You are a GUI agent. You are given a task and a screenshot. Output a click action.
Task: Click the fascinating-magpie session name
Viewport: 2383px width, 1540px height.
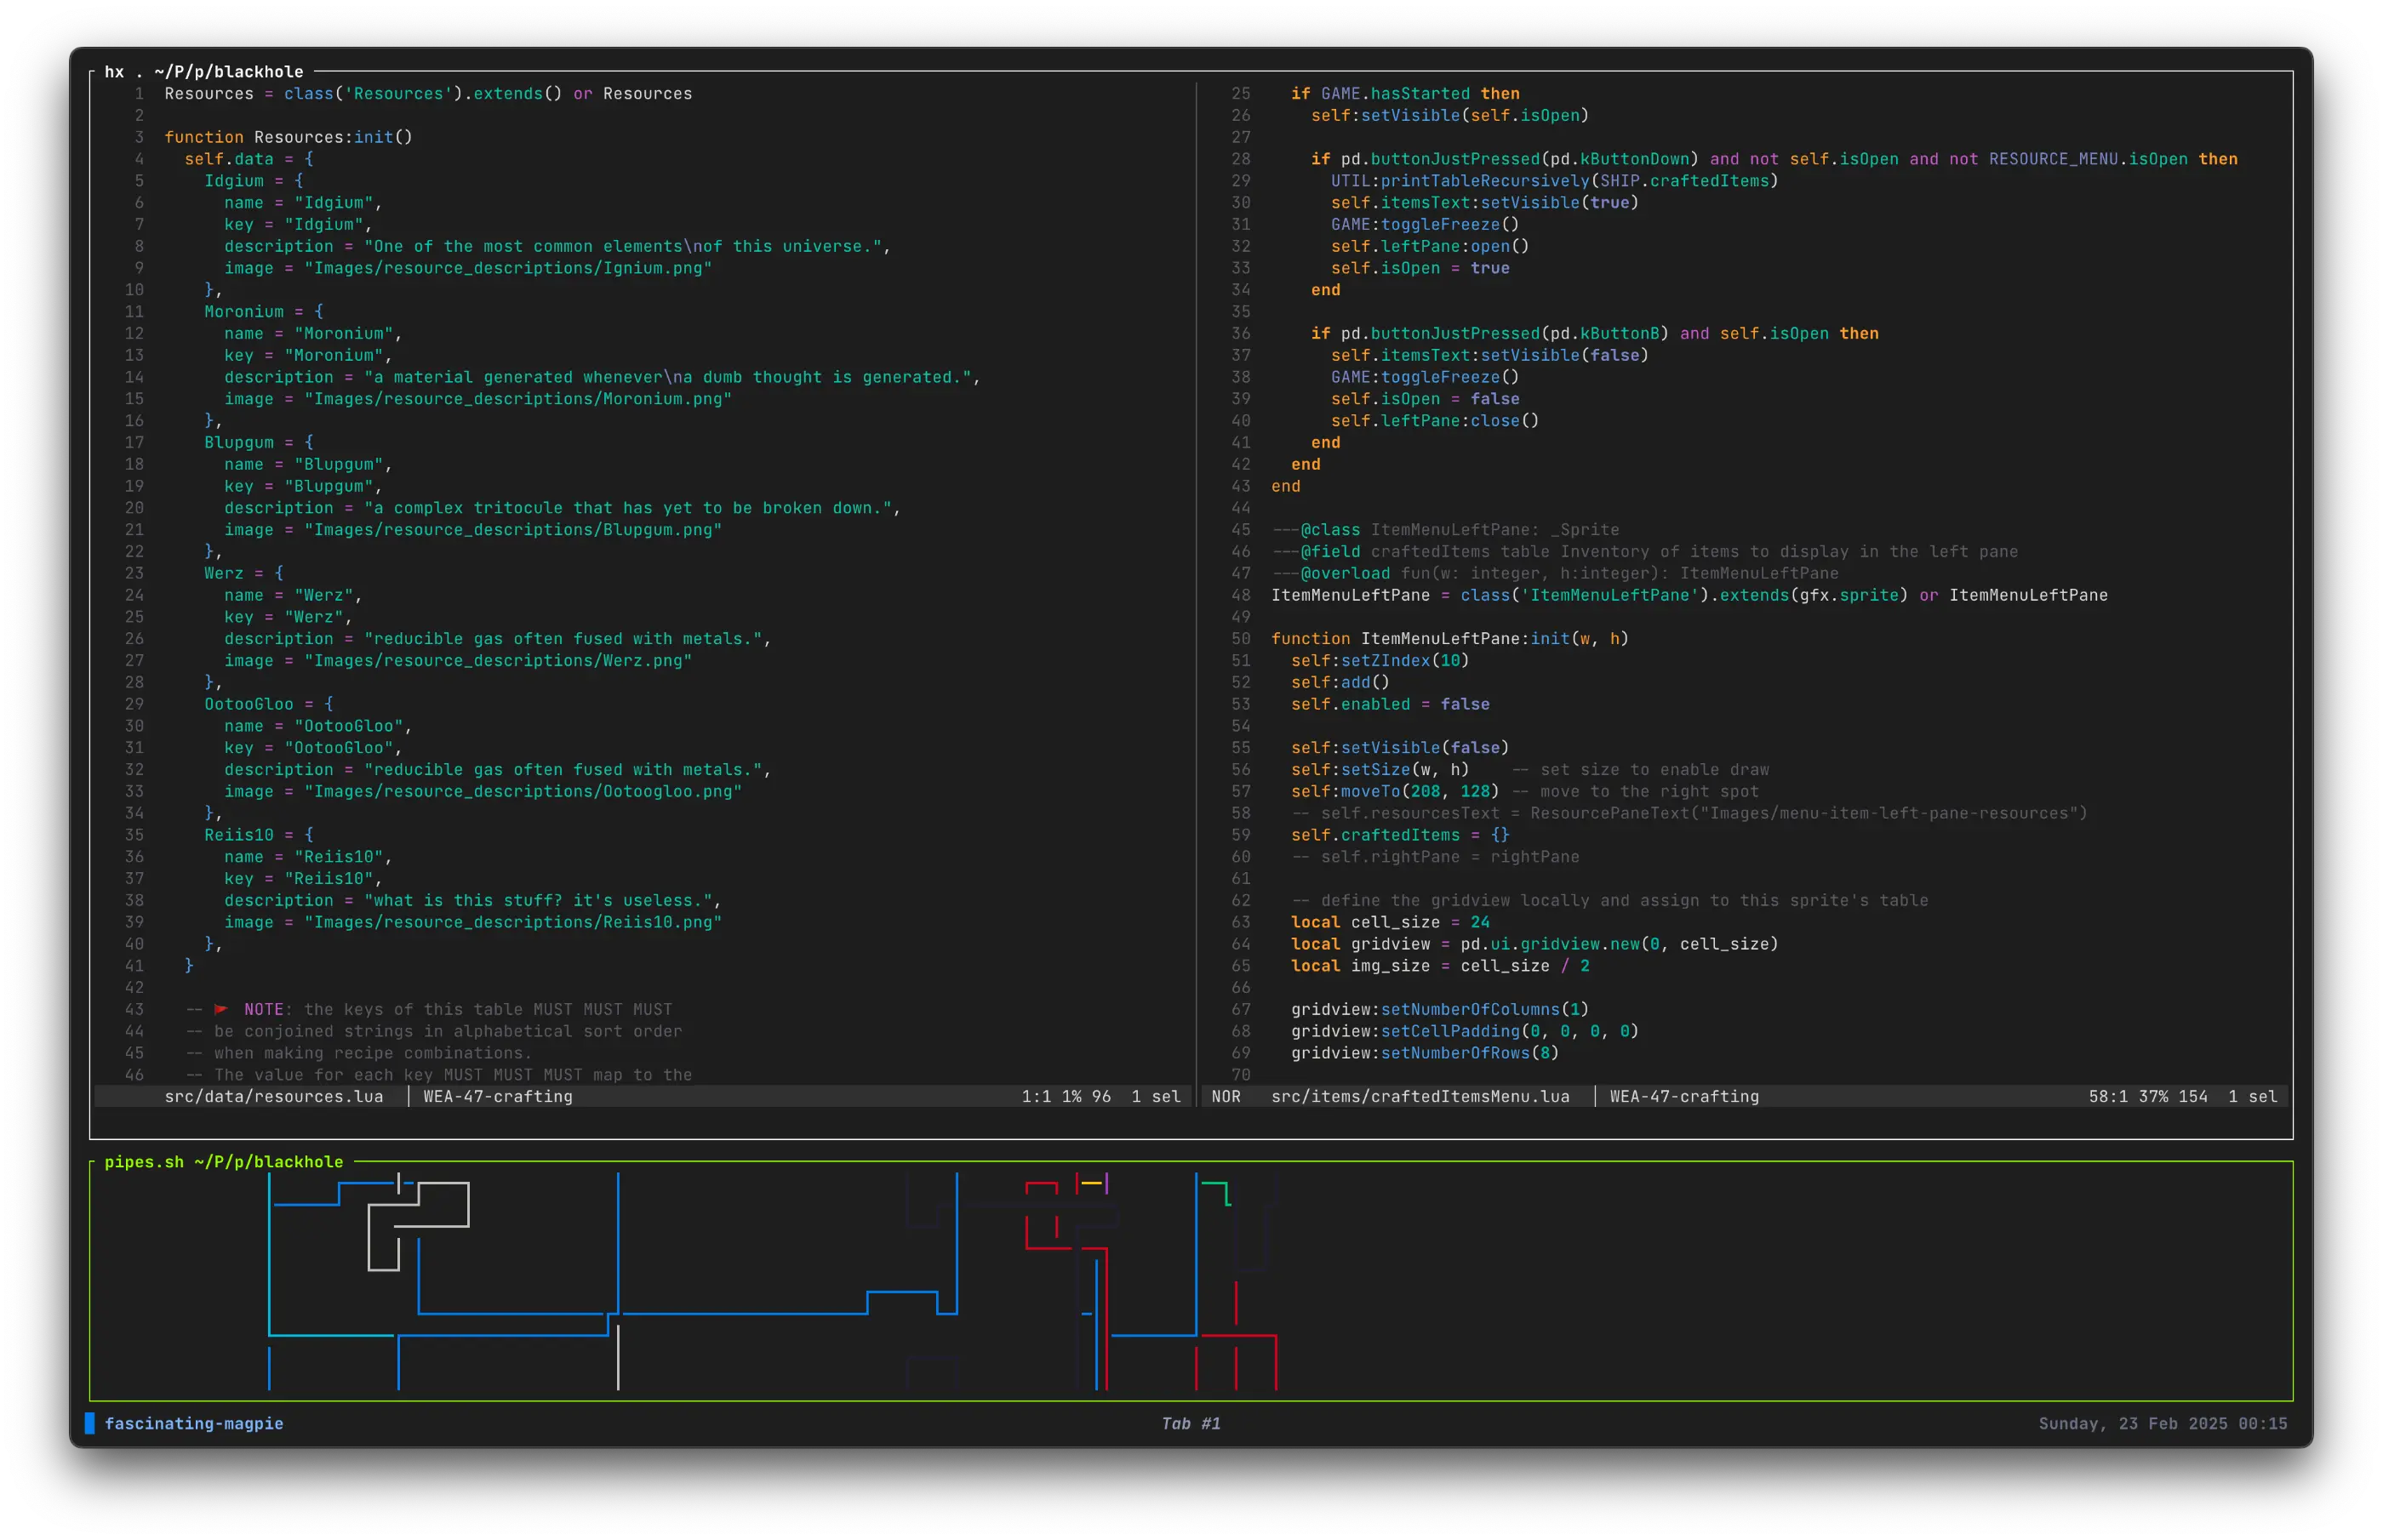point(194,1423)
